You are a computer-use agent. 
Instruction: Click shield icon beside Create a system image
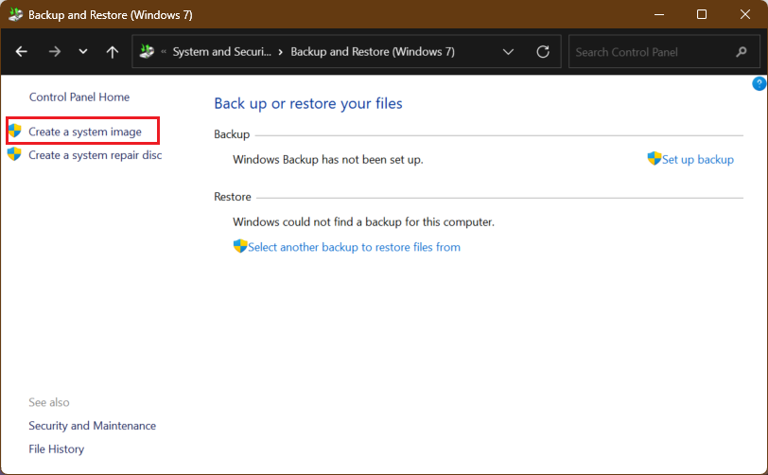[x=15, y=131]
